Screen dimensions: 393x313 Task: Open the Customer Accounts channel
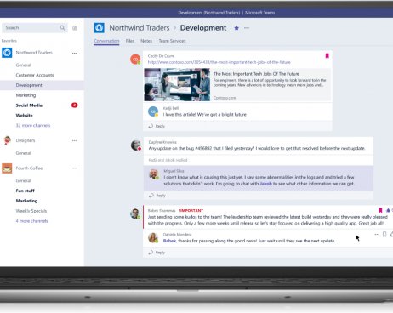point(35,75)
